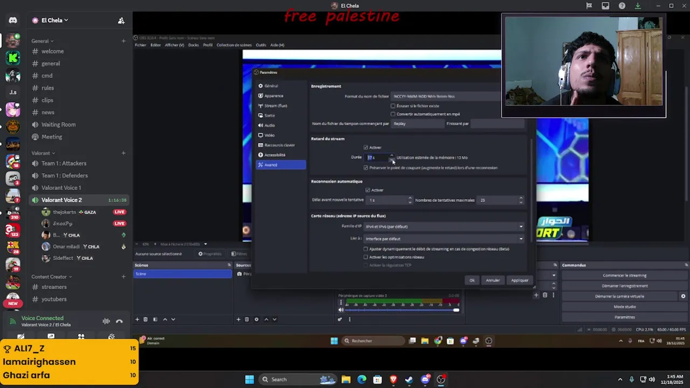Image resolution: width=690 pixels, height=388 pixels.
Task: Click Ok button in Paramètres dialog
Action: point(472,280)
